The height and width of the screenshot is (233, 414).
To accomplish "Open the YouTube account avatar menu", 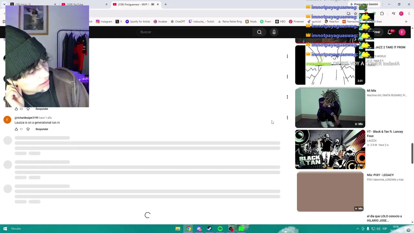I will (x=402, y=32).
